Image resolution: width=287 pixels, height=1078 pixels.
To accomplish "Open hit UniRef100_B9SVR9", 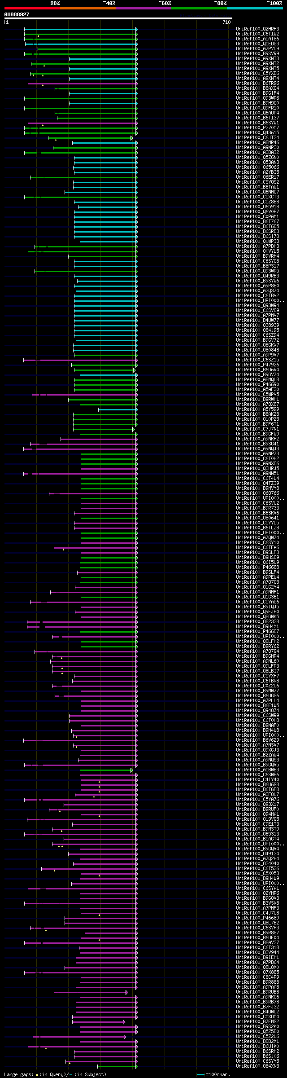I will [x=257, y=54].
